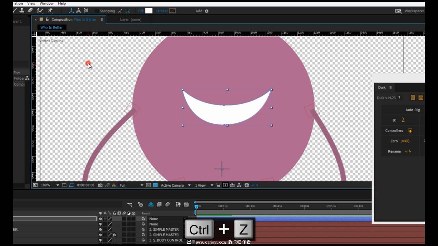438x246 pixels.
Task: Click the Show Snapshot icon
Action: 107,185
